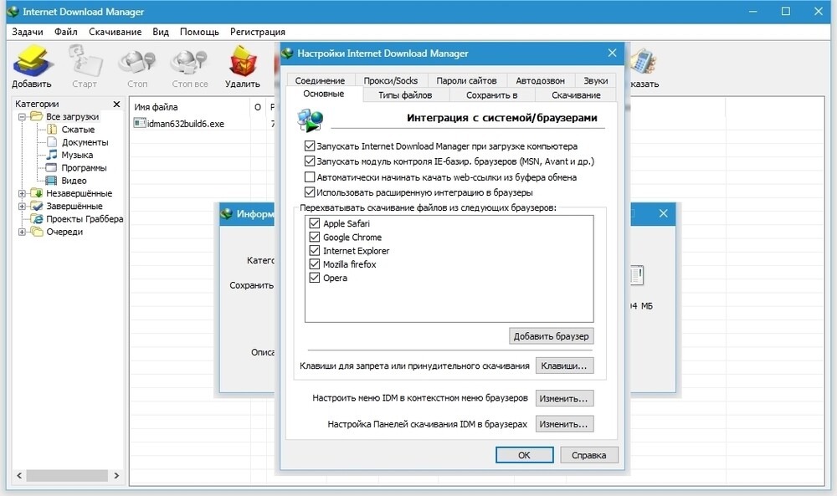This screenshot has height=496, width=837.
Task: Select the Сжатые category icon
Action: 52,130
